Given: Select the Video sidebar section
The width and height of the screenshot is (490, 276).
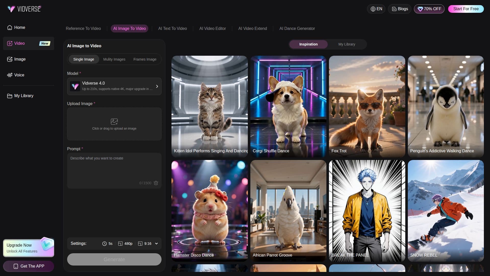Looking at the screenshot, I should pos(29,43).
